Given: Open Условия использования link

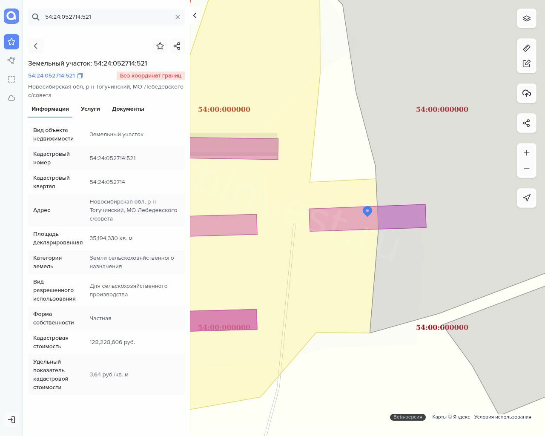Looking at the screenshot, I should tap(502, 417).
